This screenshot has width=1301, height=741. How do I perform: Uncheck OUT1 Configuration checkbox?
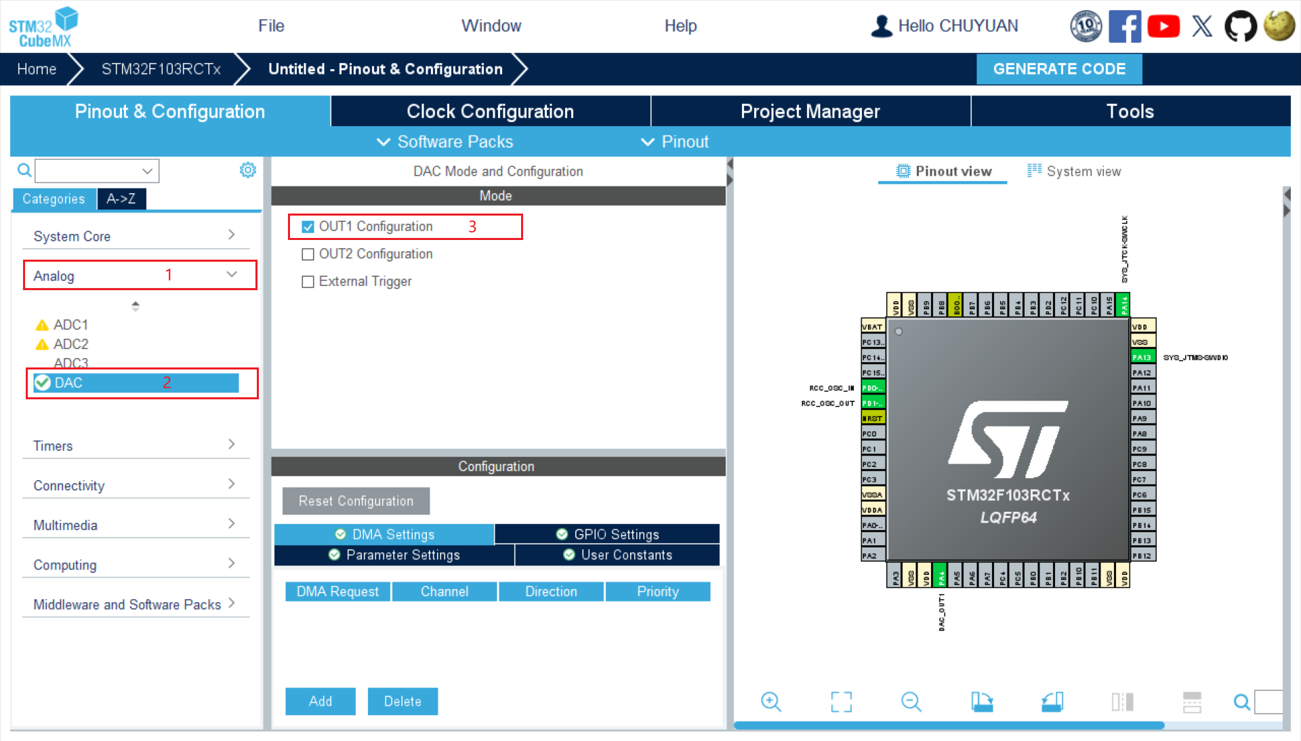308,227
